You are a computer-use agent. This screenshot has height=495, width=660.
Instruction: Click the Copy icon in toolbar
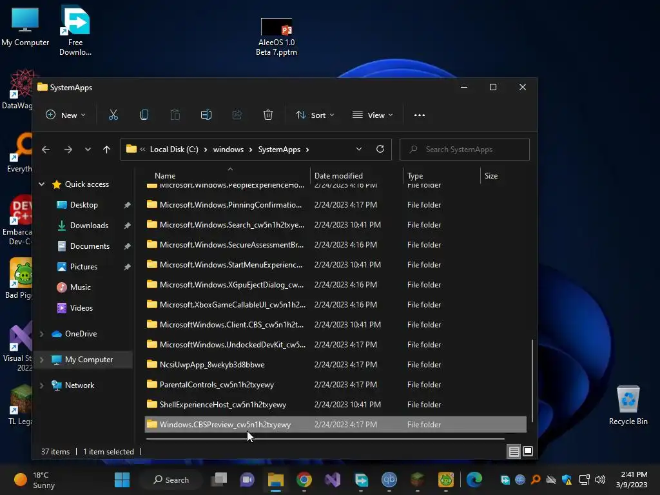[144, 115]
